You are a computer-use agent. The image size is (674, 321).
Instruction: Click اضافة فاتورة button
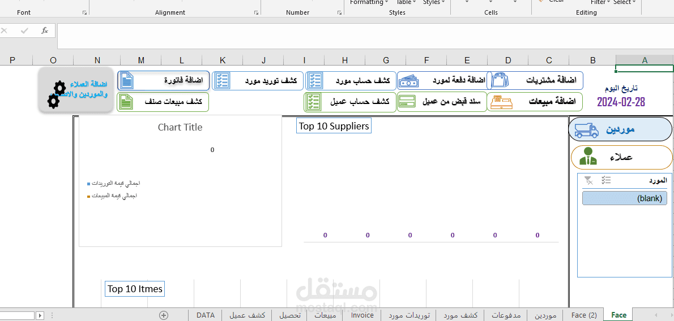tap(163, 81)
